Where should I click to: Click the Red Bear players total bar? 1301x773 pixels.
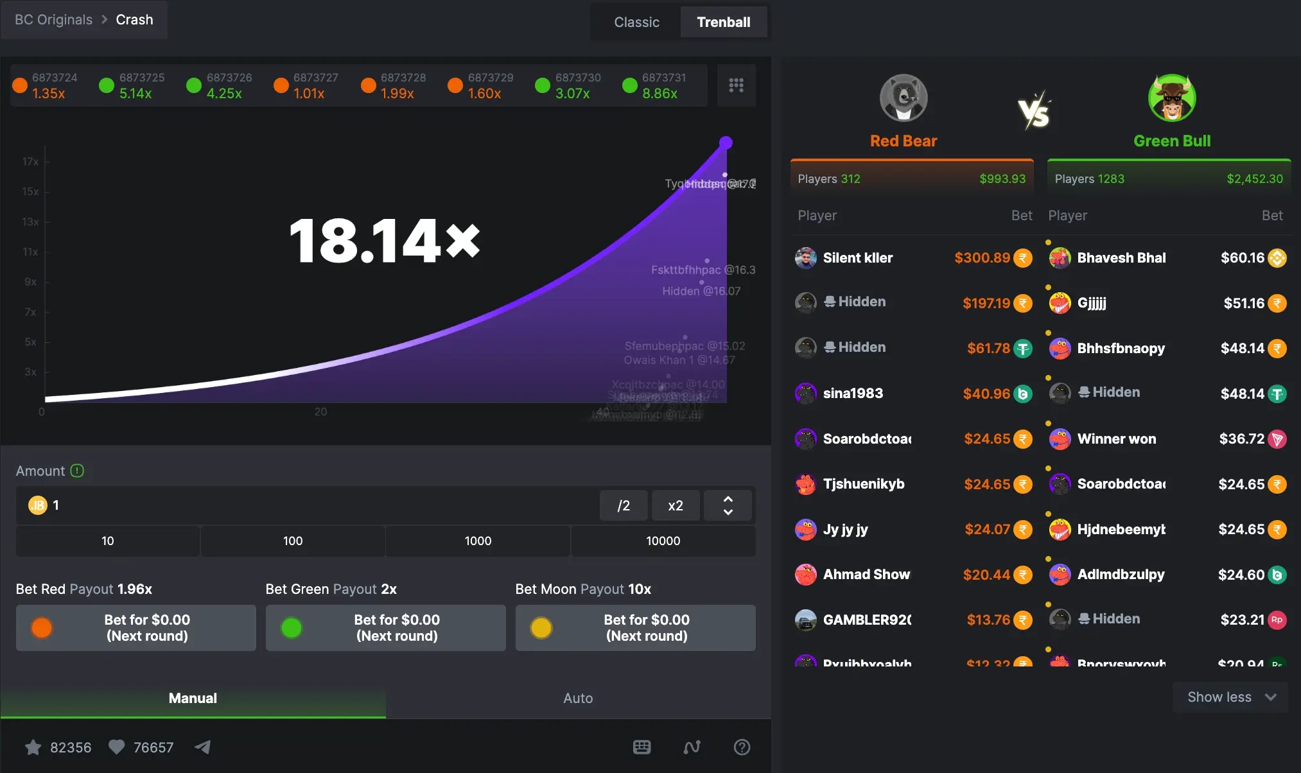click(x=912, y=177)
